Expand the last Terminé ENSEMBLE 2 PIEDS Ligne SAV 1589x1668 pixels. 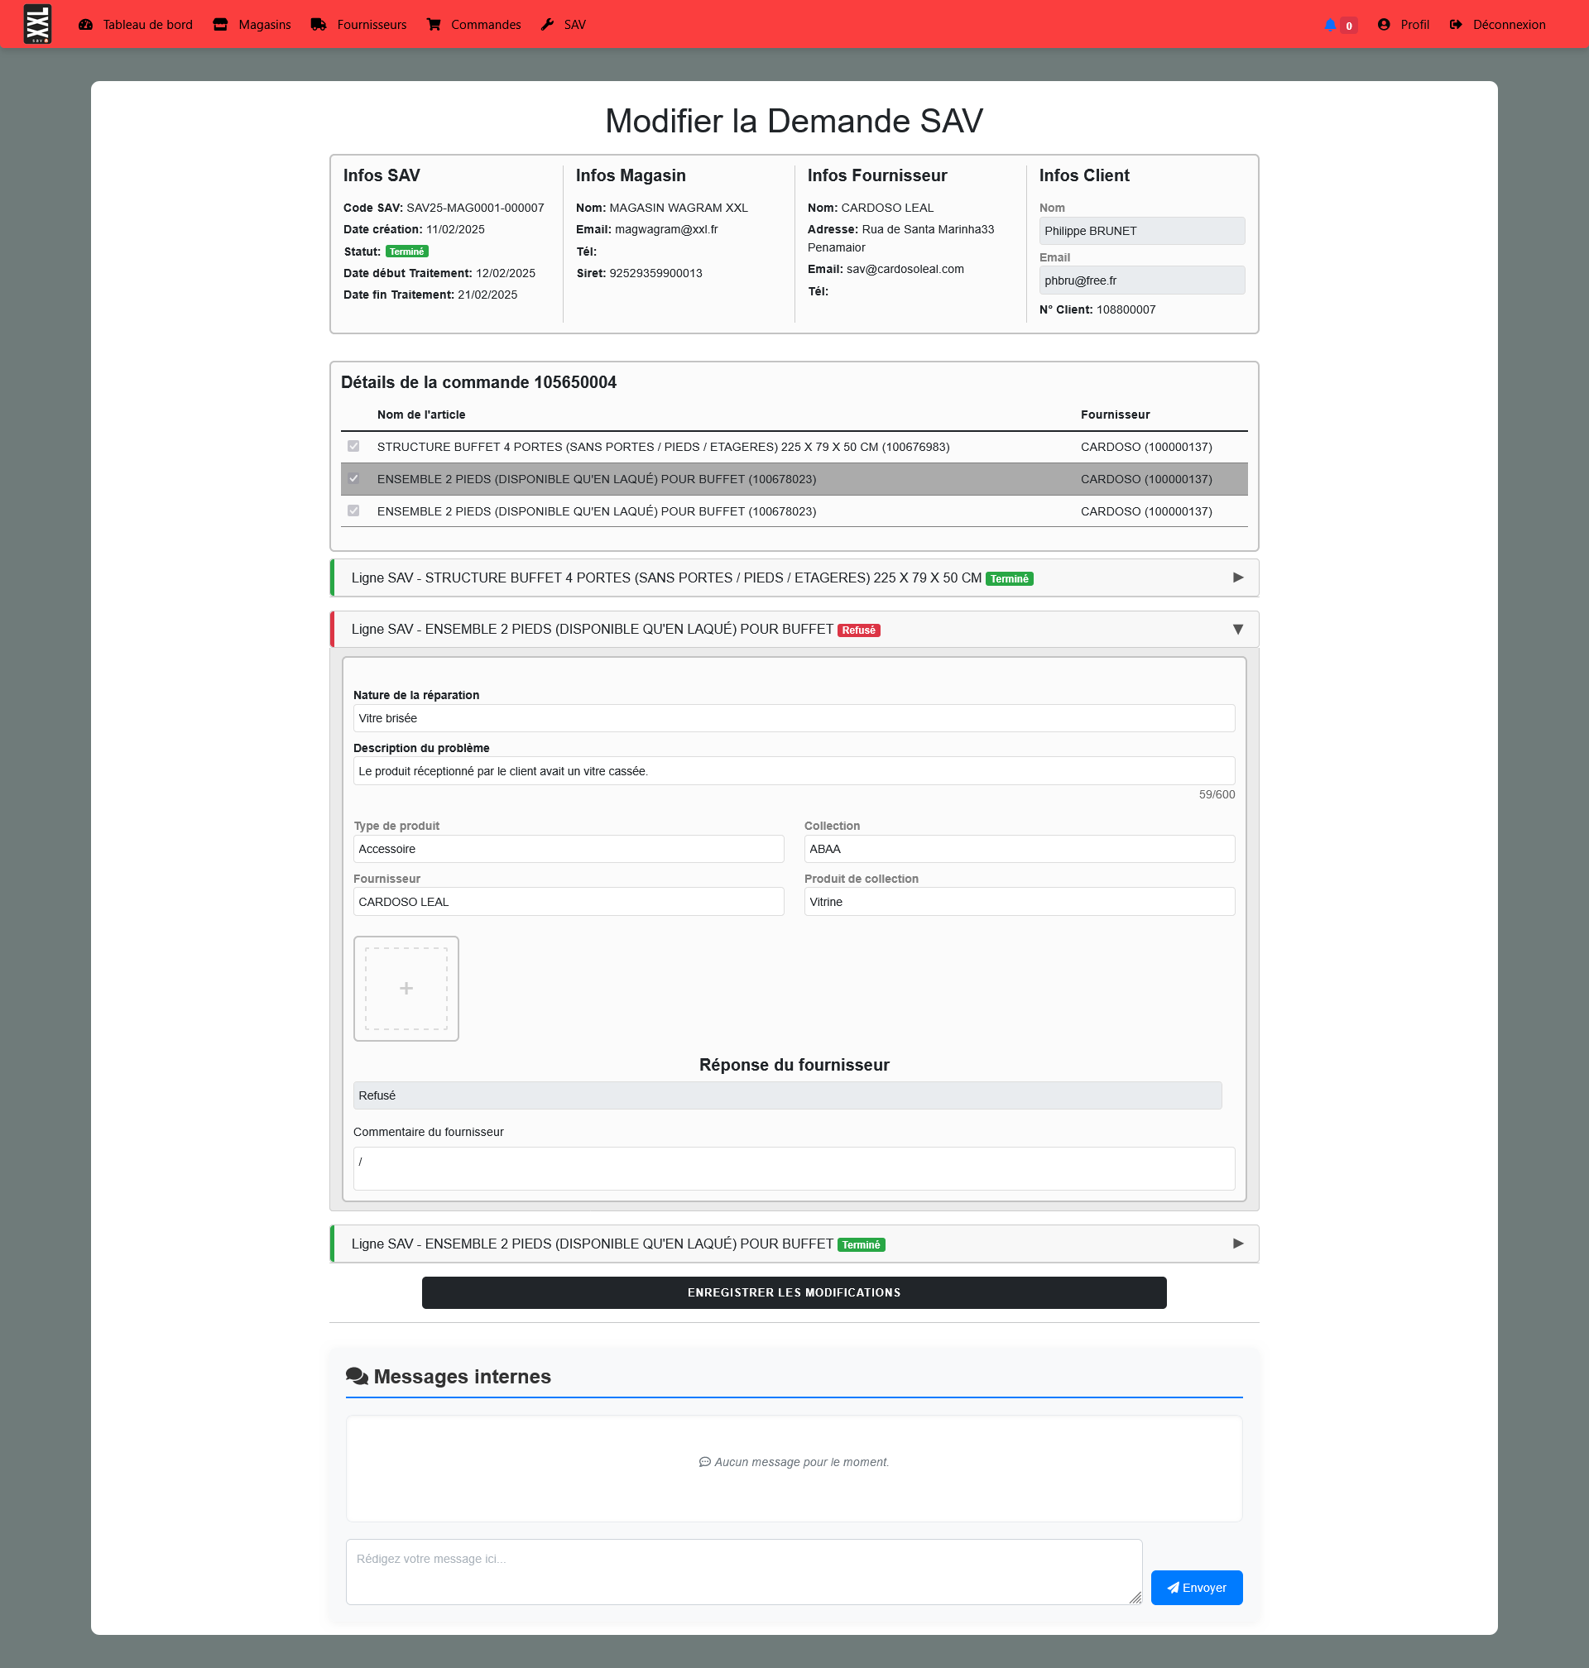coord(1237,1243)
